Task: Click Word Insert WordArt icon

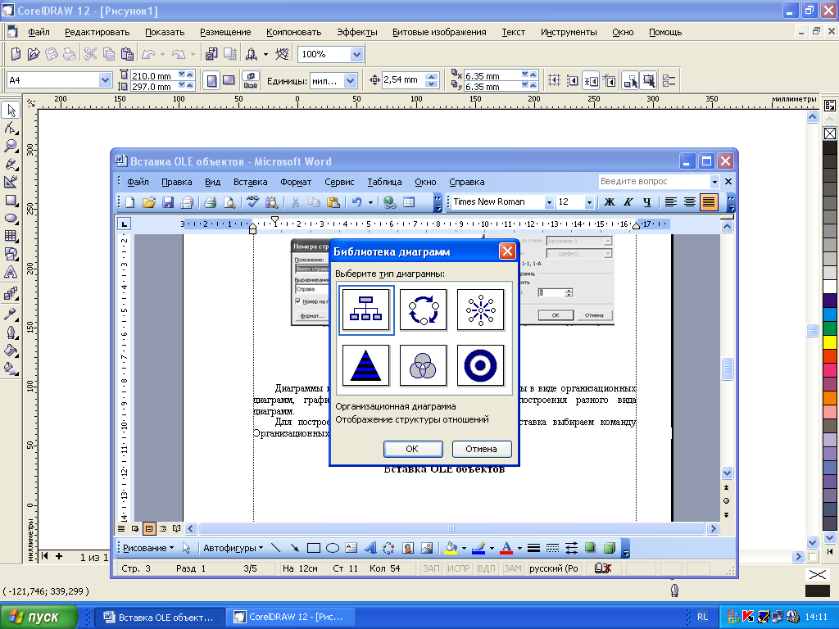Action: pos(370,548)
